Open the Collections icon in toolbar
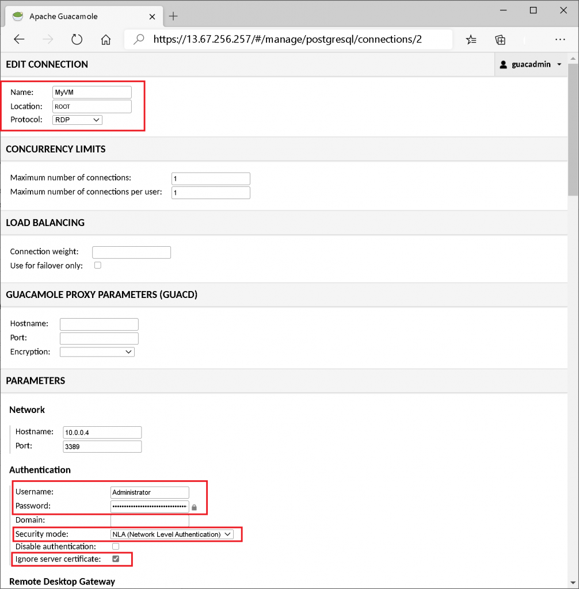The width and height of the screenshot is (579, 589). coord(500,40)
